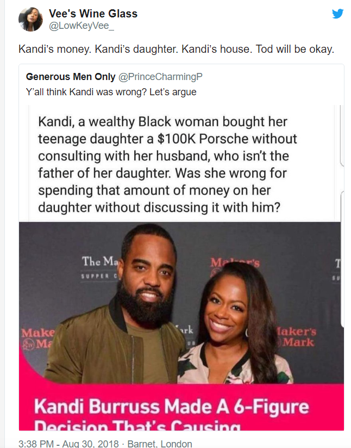This screenshot has width=351, height=448.
Task: Click the paragraph about the $100K Porsche
Action: point(168,164)
